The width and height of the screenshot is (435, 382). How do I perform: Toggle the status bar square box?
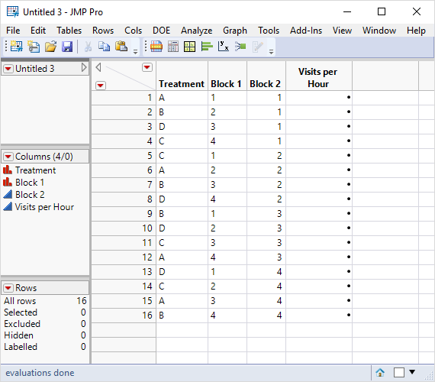point(398,372)
